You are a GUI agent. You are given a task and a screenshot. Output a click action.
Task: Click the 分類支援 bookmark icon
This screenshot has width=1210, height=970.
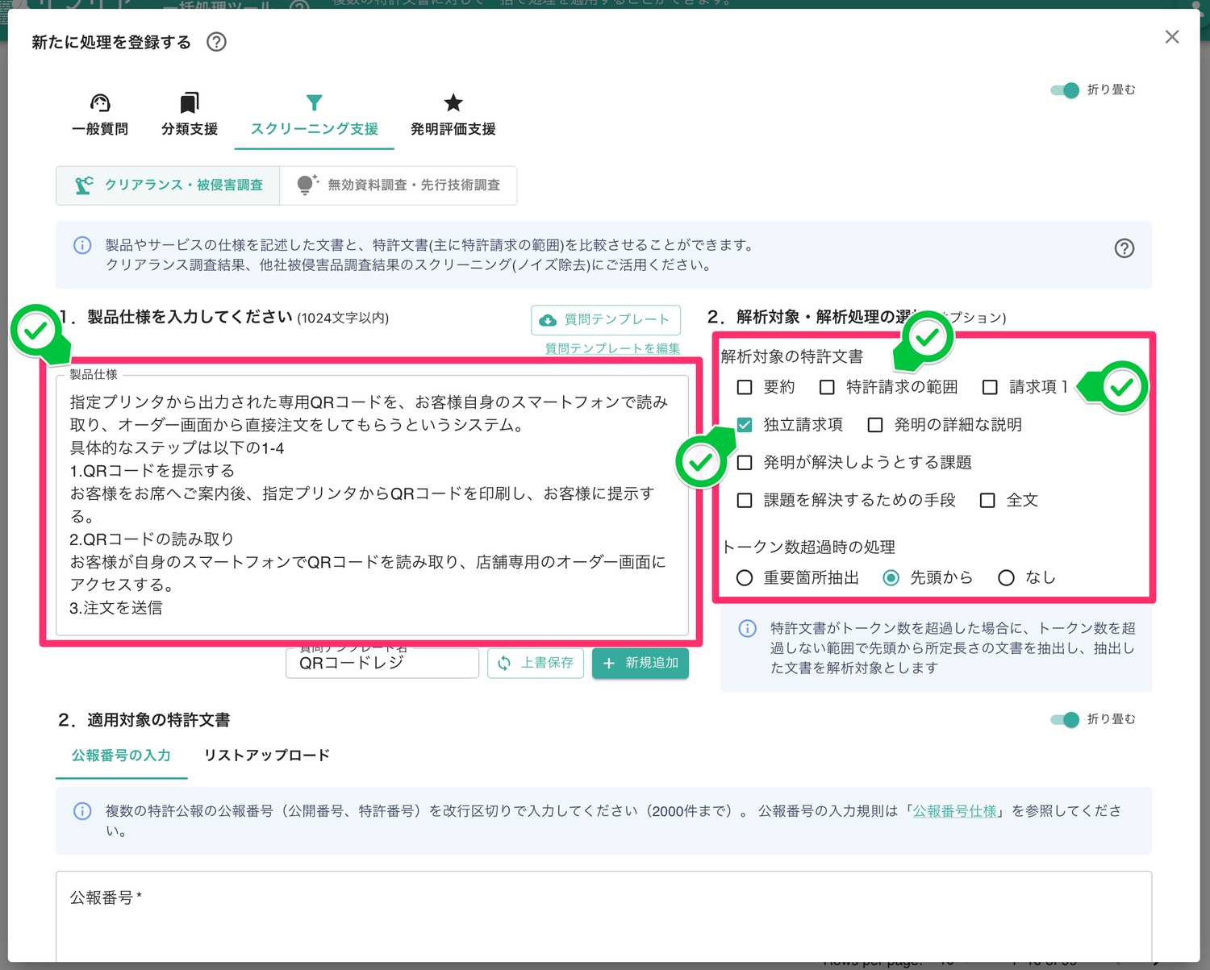[190, 102]
